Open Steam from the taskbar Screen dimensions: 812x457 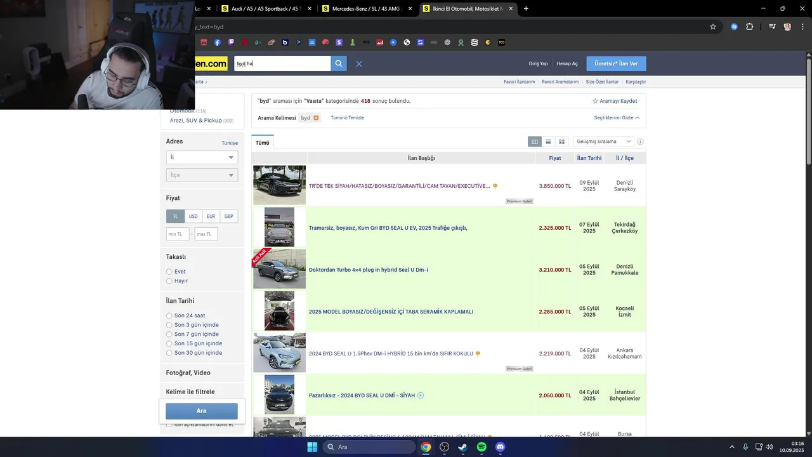(462, 447)
